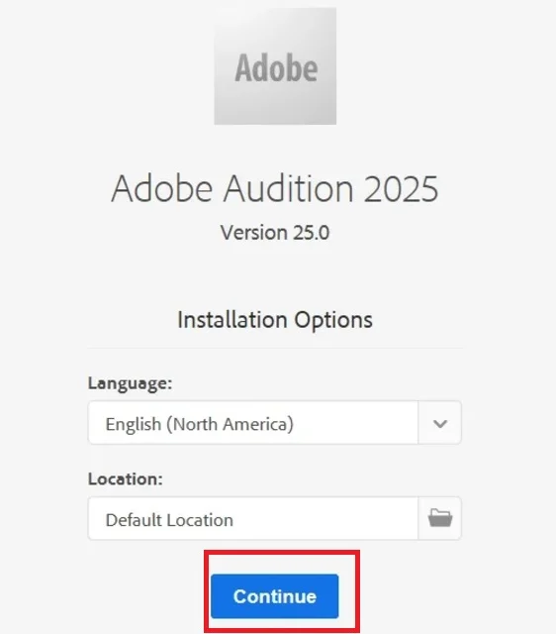Expand the Language dropdown chevron
Screen dimensions: 556x634
click(x=439, y=423)
